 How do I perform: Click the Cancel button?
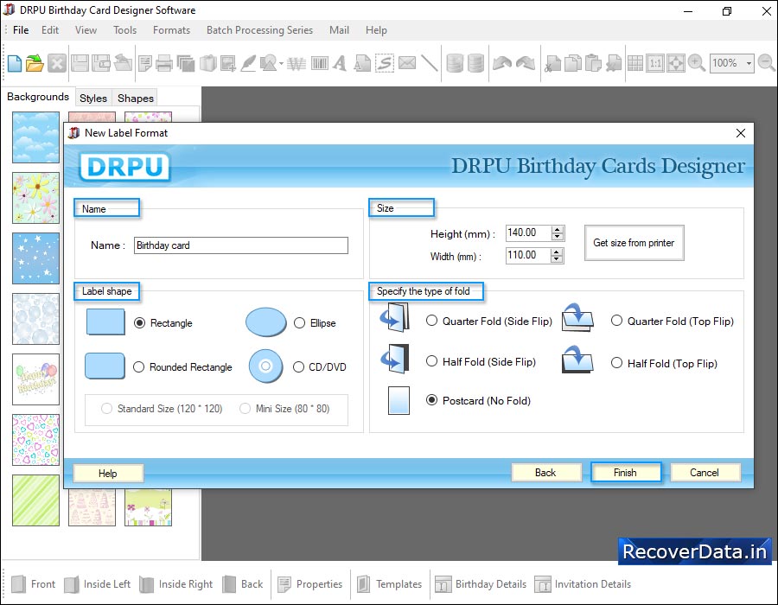[705, 473]
